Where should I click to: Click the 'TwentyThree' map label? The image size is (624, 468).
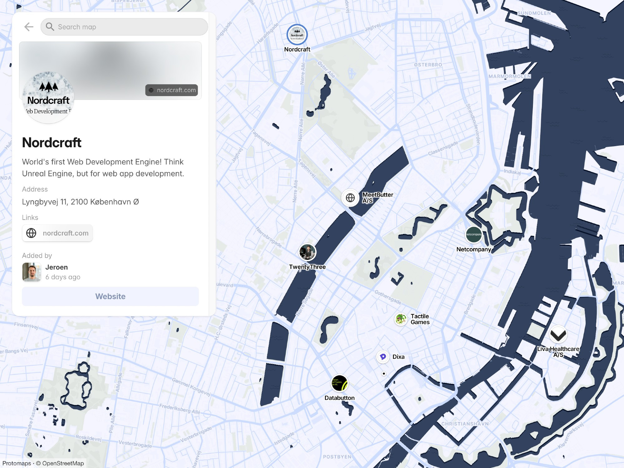307,267
